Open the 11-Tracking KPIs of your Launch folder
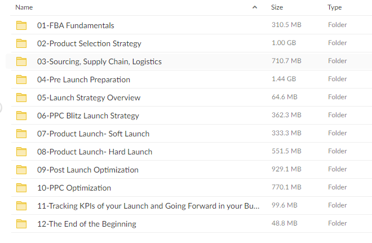372x243 pixels. click(x=148, y=206)
